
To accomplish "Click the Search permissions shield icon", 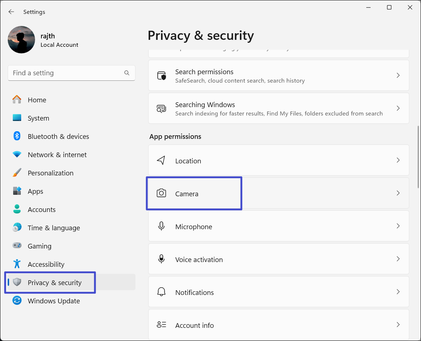I will coord(161,76).
